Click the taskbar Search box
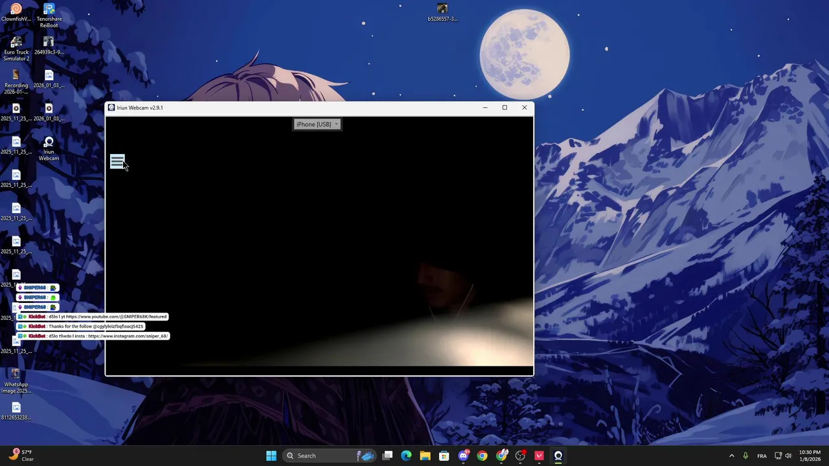 [x=330, y=456]
